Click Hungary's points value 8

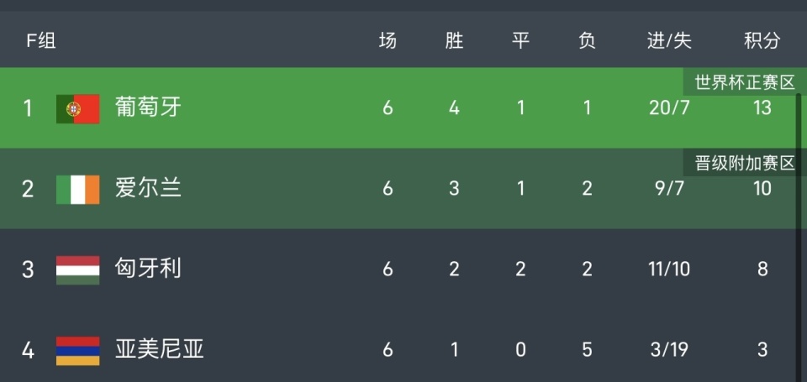[762, 269]
